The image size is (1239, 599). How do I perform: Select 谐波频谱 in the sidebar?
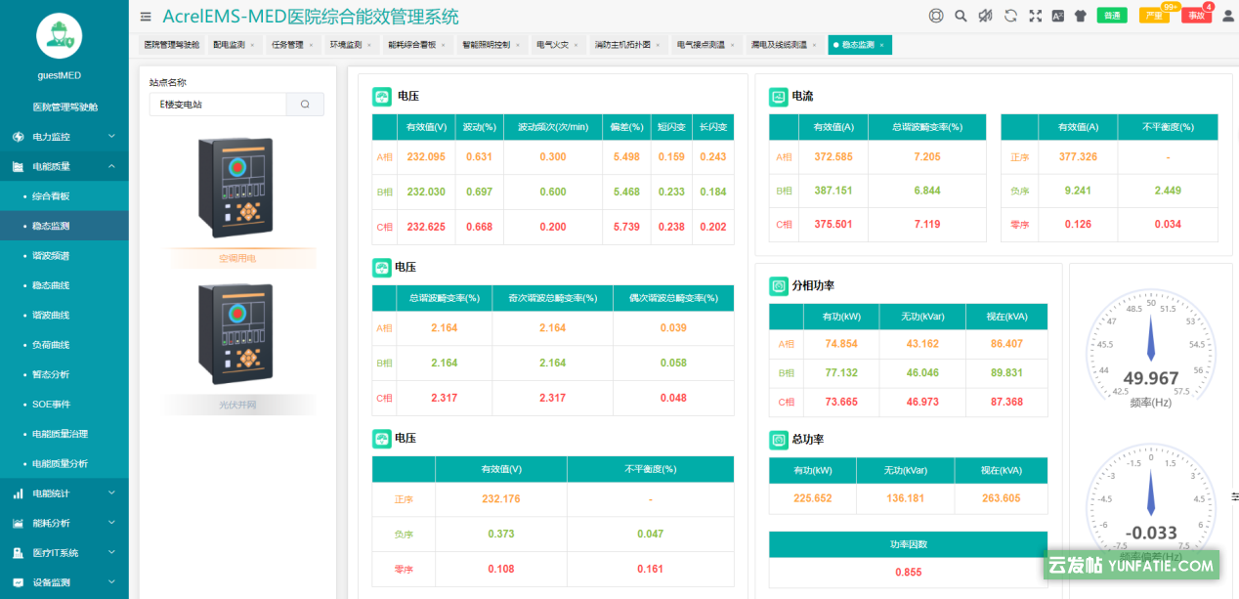[x=64, y=256]
